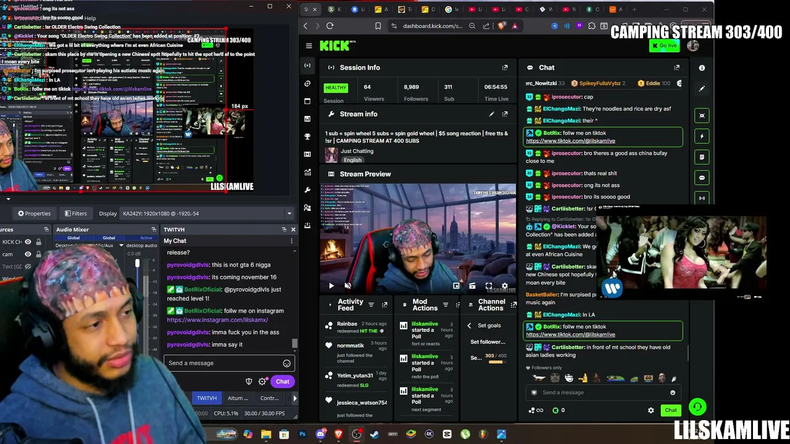
Task: Pop out the Kick Chat panel
Action: coord(676,67)
